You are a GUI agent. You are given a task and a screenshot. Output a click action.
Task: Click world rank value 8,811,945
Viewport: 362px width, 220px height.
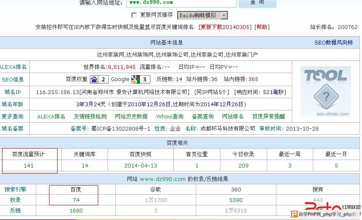point(122,67)
